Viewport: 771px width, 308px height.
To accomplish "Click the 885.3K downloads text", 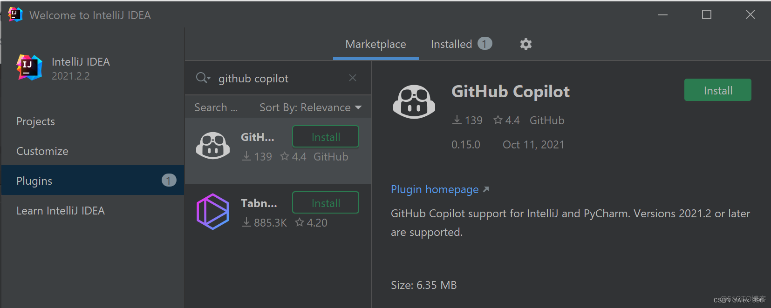I will click(271, 223).
